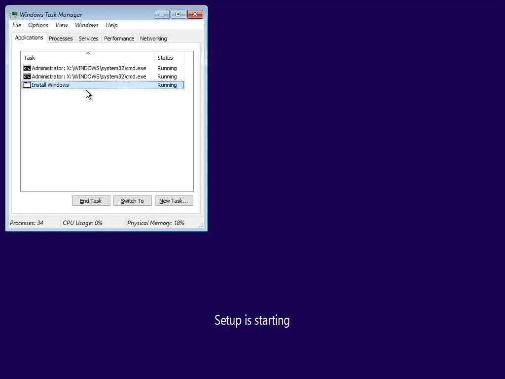Click the Install Windows task icon

27,85
